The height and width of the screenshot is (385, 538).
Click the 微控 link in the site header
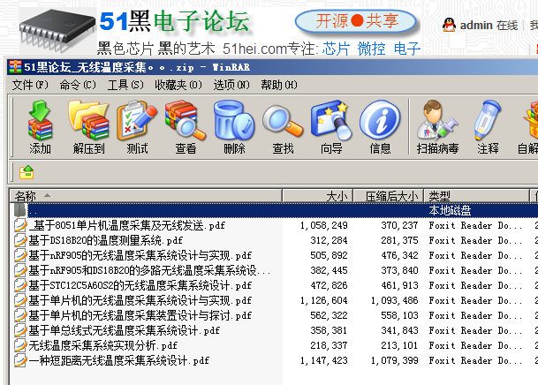click(x=371, y=49)
